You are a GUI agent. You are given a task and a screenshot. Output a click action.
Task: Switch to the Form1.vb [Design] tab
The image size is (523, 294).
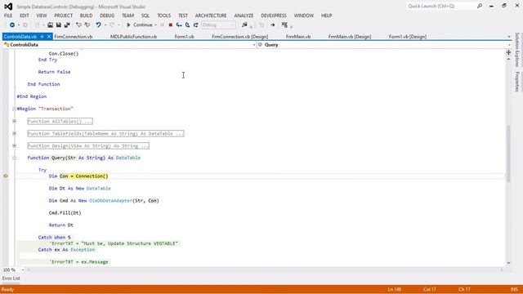pyautogui.click(x=408, y=37)
